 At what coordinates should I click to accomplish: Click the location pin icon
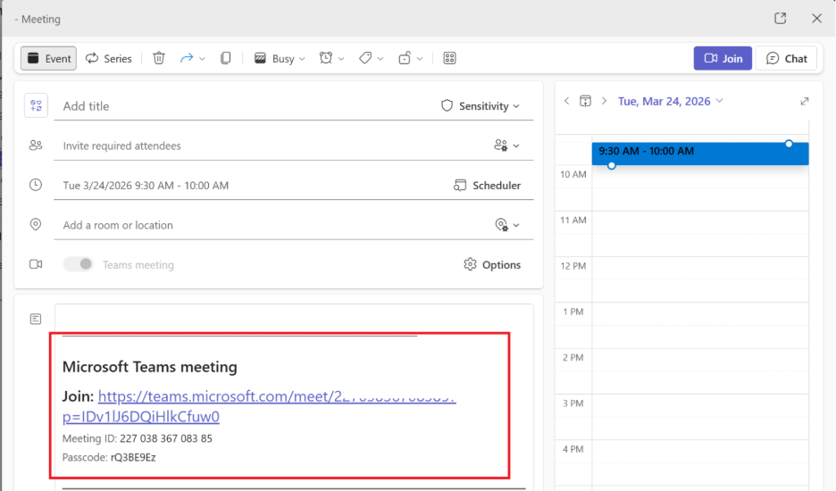point(36,224)
